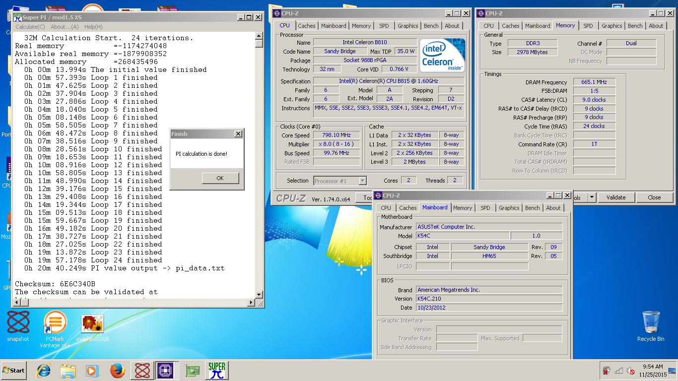The width and height of the screenshot is (678, 381).
Task: Select Bench tab in bottom CPU-Z window
Action: tap(533, 208)
